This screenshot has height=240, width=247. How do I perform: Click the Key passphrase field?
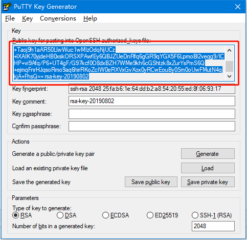pyautogui.click(x=152, y=114)
